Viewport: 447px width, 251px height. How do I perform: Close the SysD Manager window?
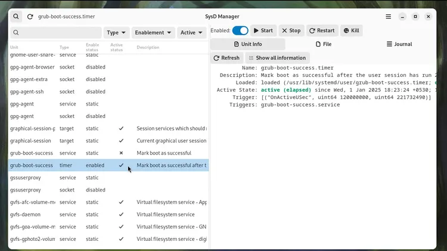[428, 17]
